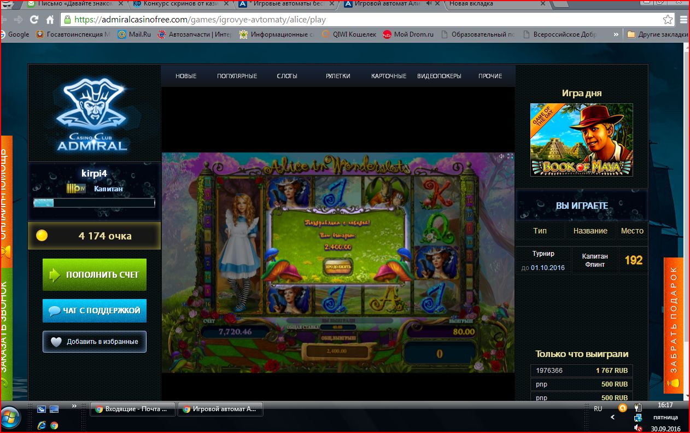Click the gold coin points icon

pyautogui.click(x=42, y=236)
